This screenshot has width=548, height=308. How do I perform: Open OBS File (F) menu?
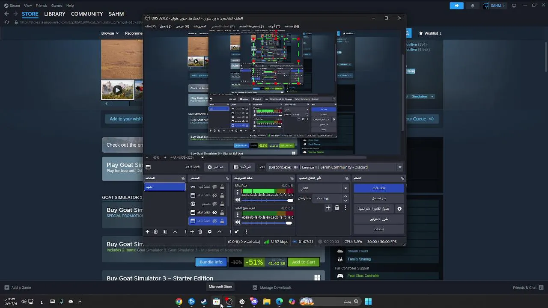point(150,26)
